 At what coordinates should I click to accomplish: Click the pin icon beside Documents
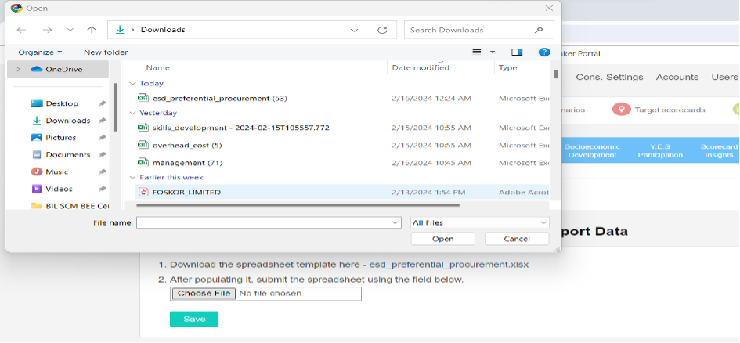[x=102, y=155]
